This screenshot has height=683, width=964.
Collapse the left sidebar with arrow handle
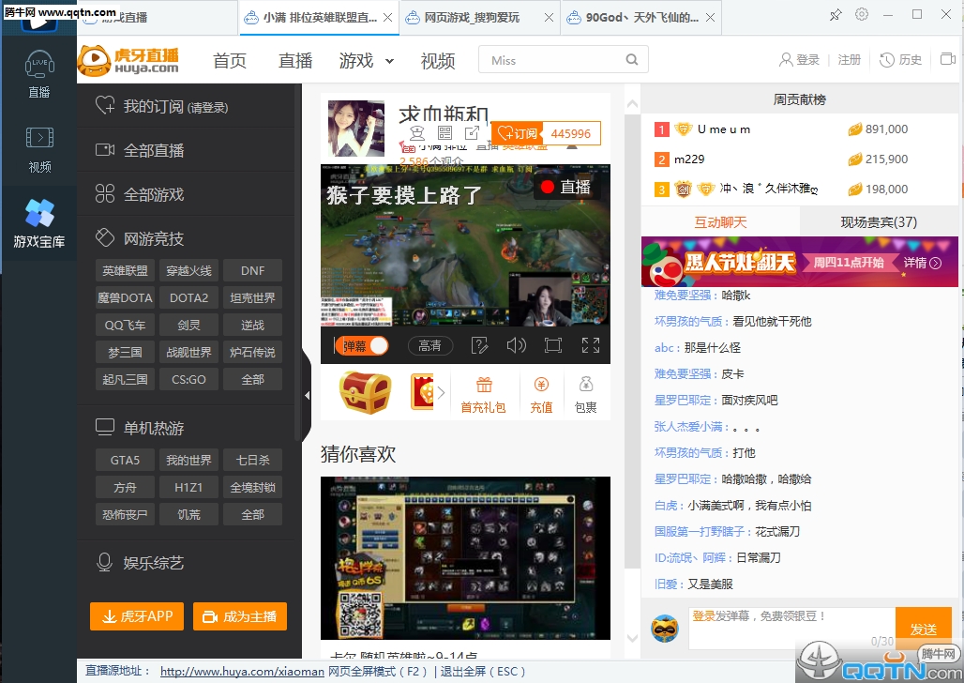coord(307,395)
